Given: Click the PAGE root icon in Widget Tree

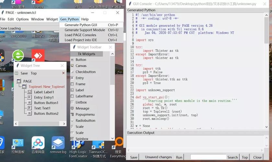Looking at the screenshot, I should [x=19, y=81].
